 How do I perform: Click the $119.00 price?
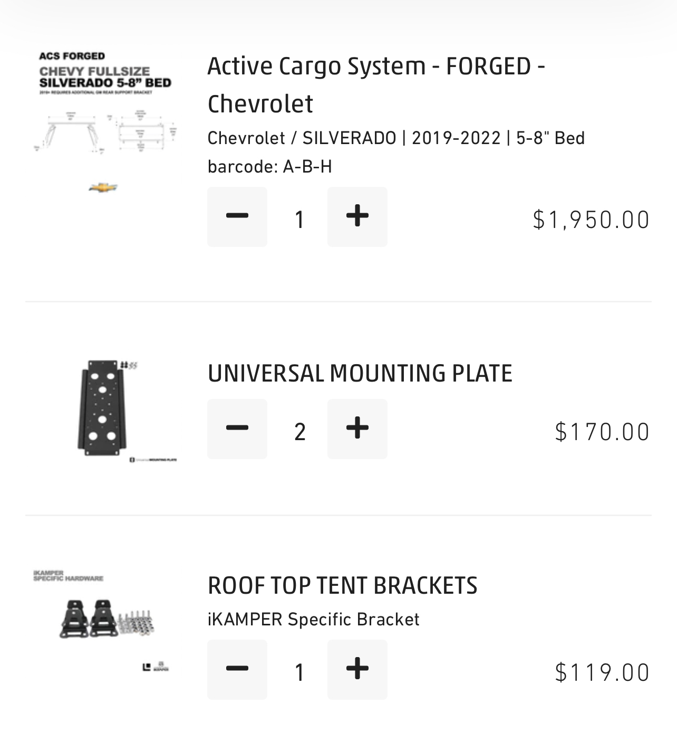click(x=602, y=672)
